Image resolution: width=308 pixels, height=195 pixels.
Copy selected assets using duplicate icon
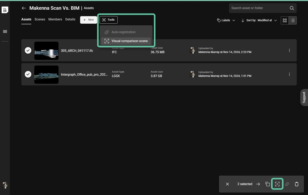(268, 184)
